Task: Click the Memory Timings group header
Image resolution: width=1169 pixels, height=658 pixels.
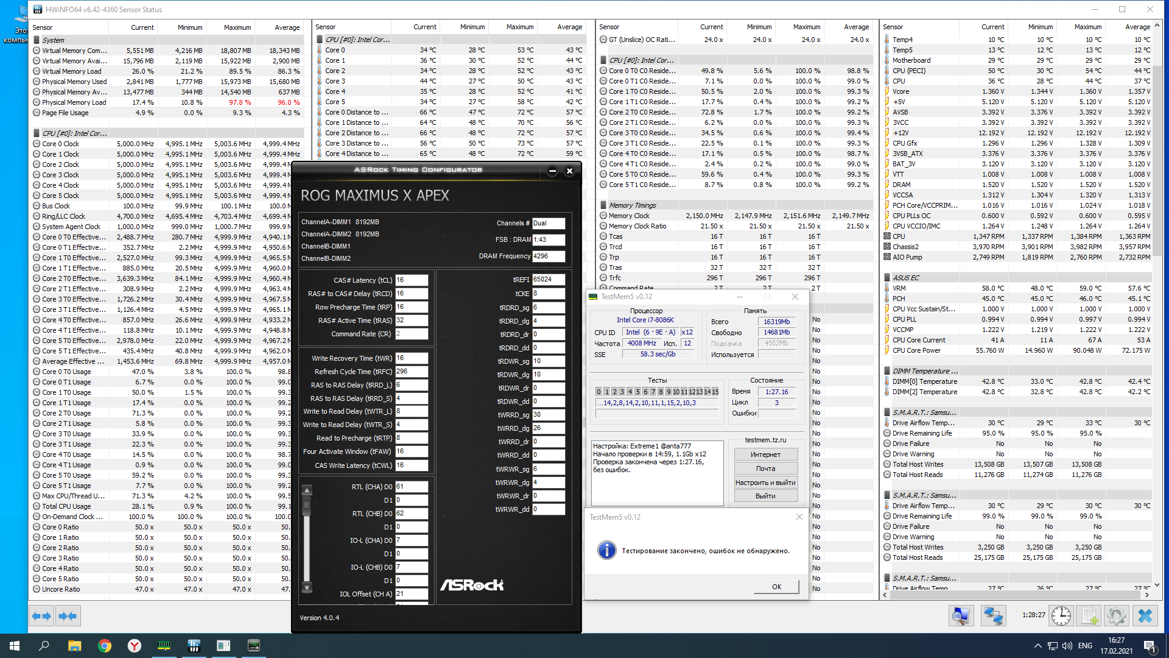Action: (632, 205)
